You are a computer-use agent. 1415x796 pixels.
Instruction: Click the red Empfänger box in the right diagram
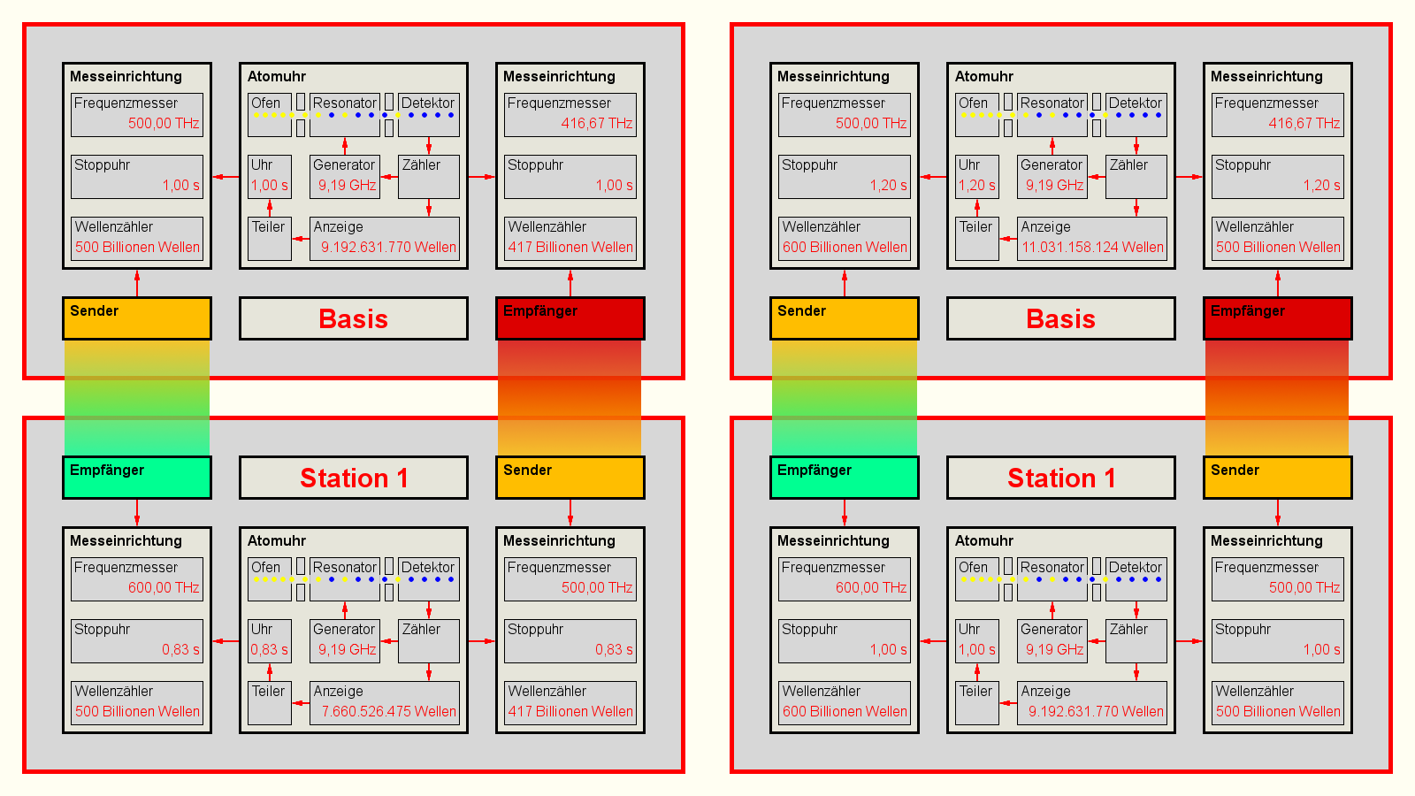[x=1277, y=318]
